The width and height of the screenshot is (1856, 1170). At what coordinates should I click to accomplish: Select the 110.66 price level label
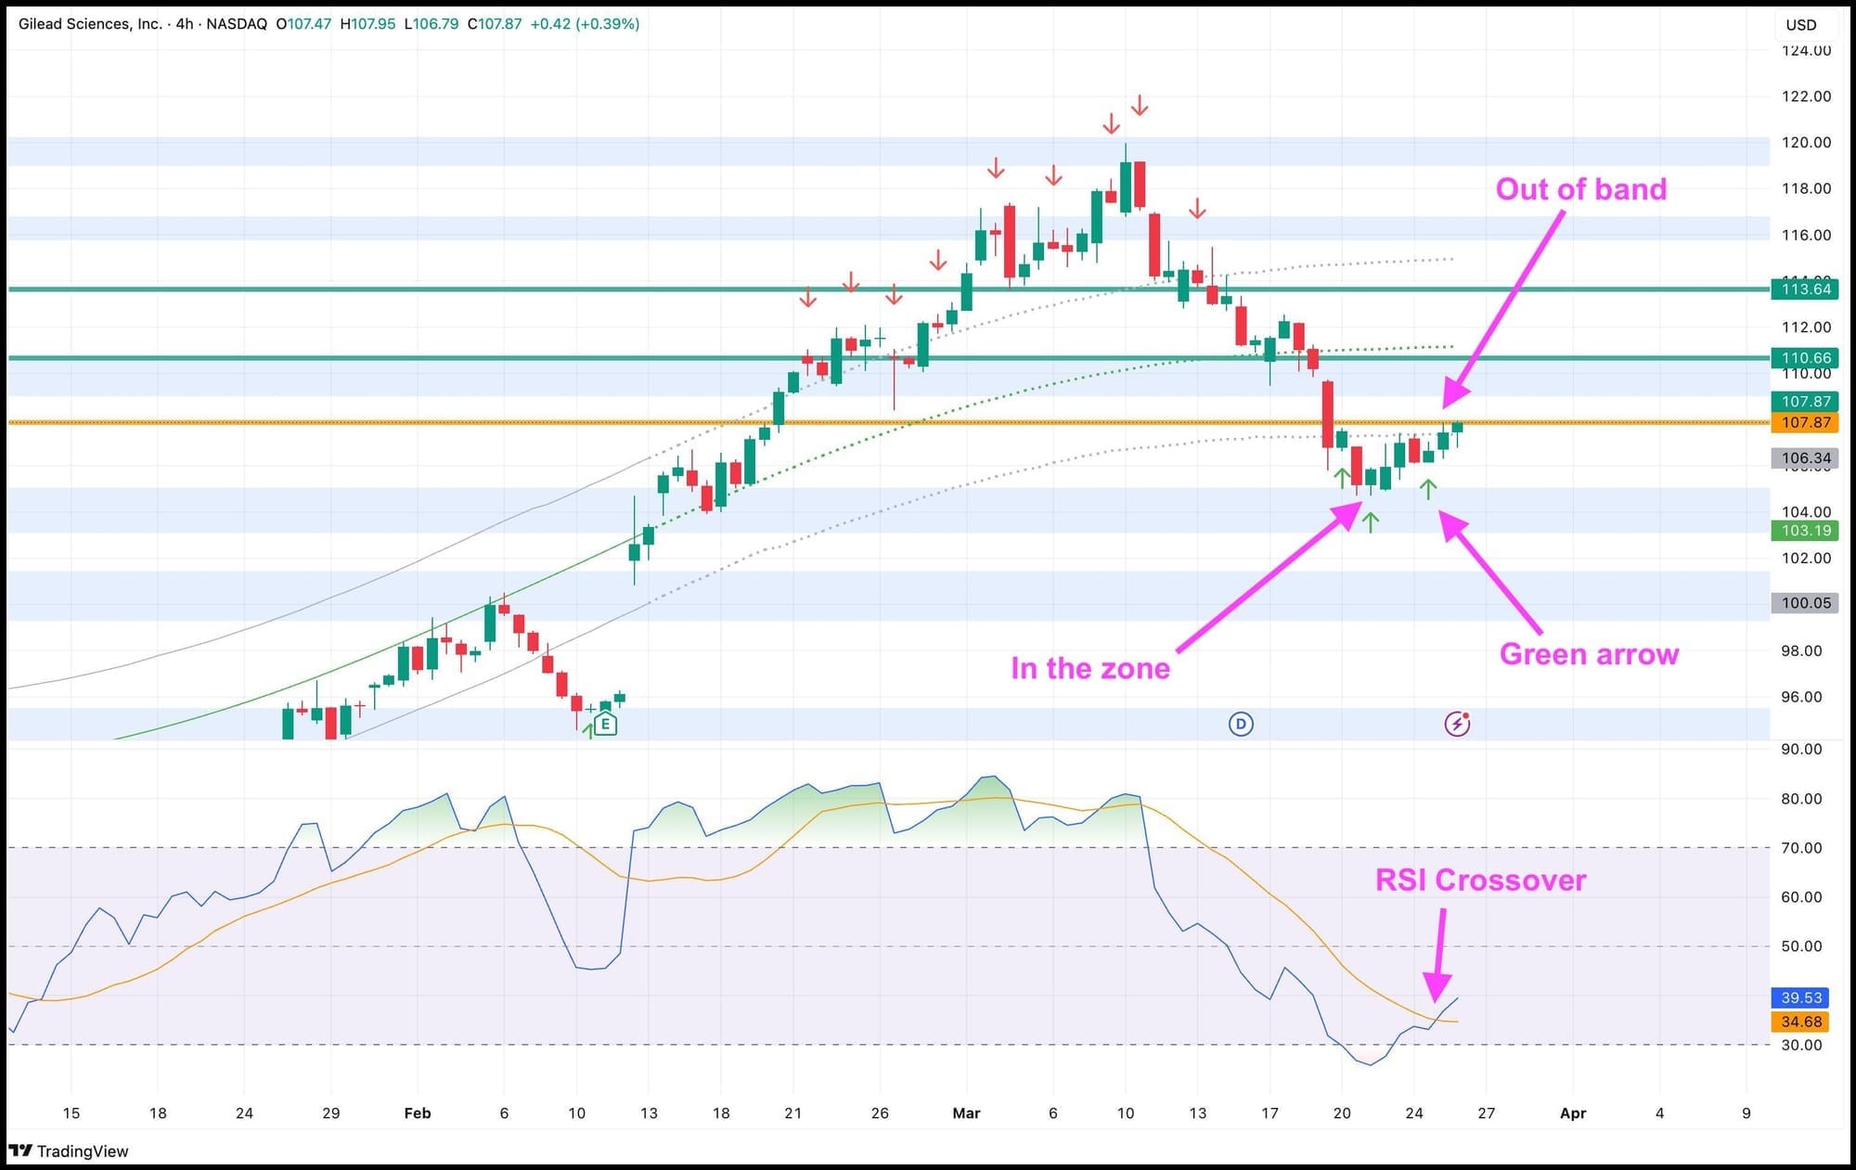tap(1805, 357)
